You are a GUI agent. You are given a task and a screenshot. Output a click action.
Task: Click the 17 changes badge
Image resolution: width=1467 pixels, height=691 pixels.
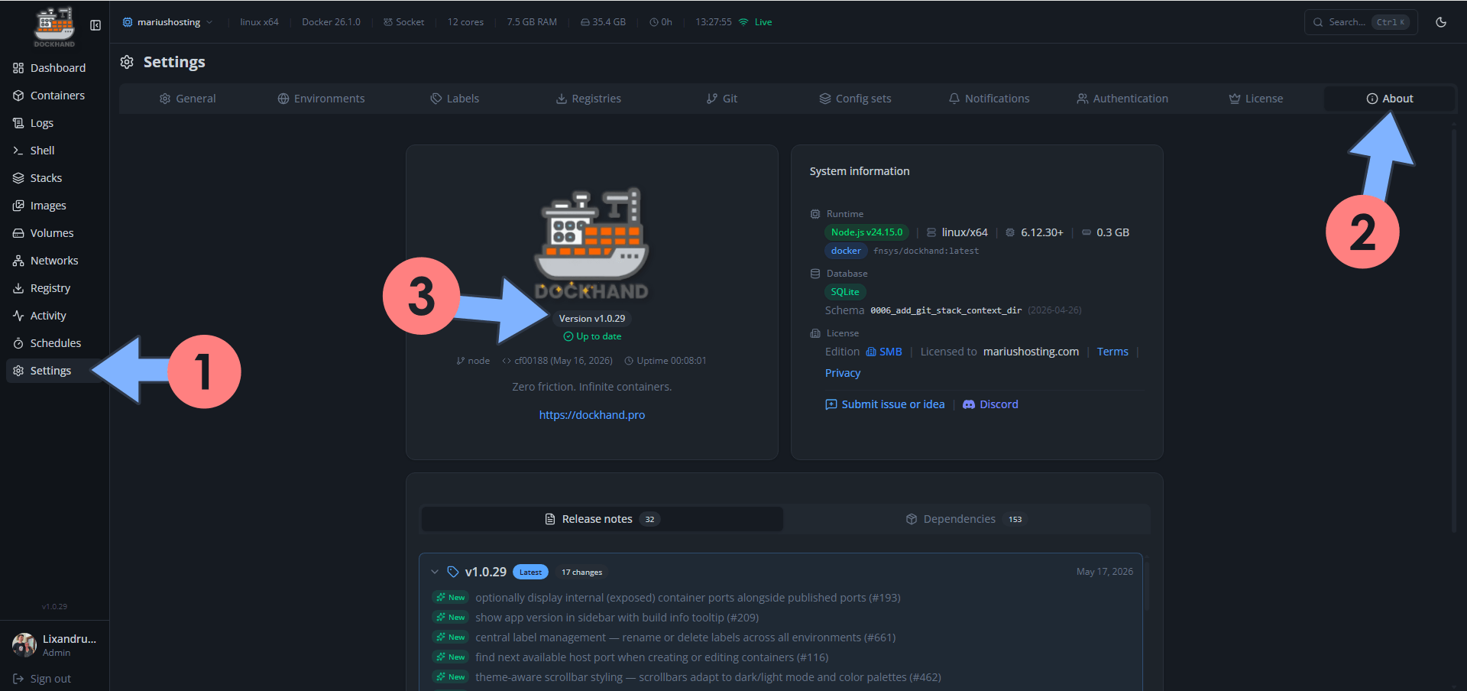tap(581, 572)
